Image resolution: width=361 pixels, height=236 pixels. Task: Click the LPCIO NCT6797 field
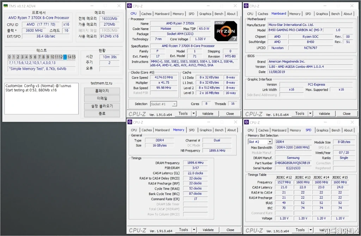click(x=310, y=48)
